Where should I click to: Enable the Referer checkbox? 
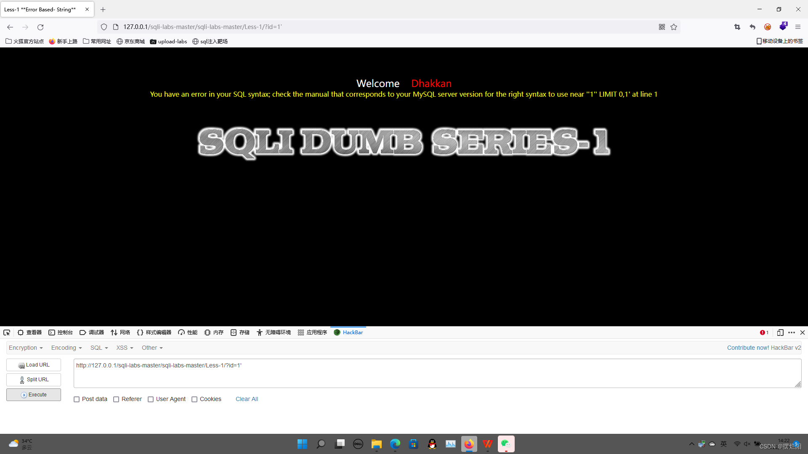116,399
